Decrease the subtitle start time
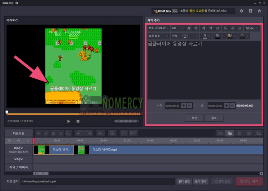This screenshot has height=191, width=268. click(189, 106)
